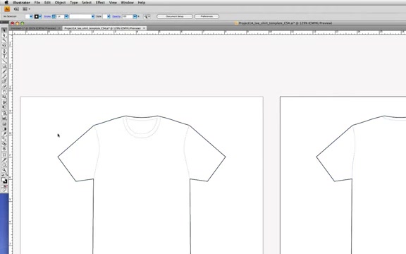The image size is (406, 254).
Task: Select the Mesh tool
Action: point(4,124)
